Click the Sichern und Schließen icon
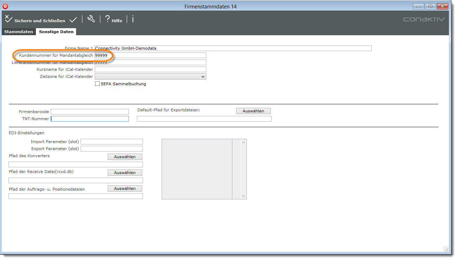The height and width of the screenshot is (260, 457). point(9,19)
